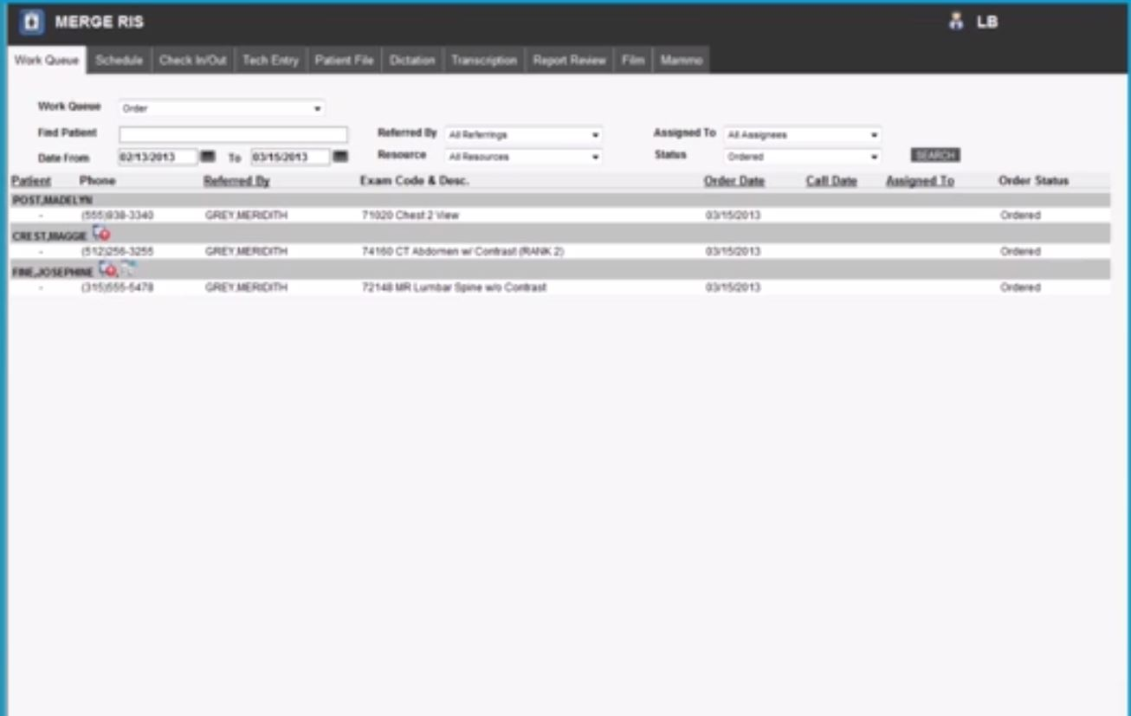Viewport: 1131px width, 716px height.
Task: Open the Assigned To filter dropdown
Action: [x=802, y=135]
